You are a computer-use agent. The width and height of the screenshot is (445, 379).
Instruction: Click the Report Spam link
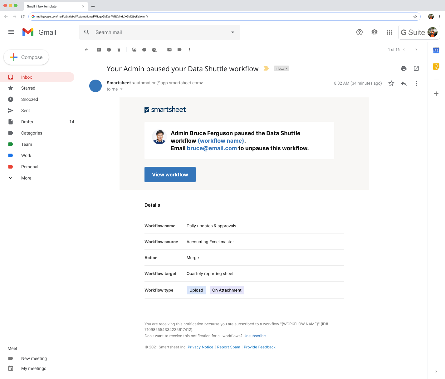click(x=229, y=347)
